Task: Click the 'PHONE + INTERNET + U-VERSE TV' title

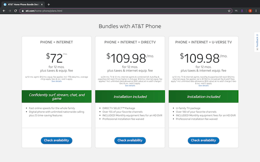Action: point(204,42)
